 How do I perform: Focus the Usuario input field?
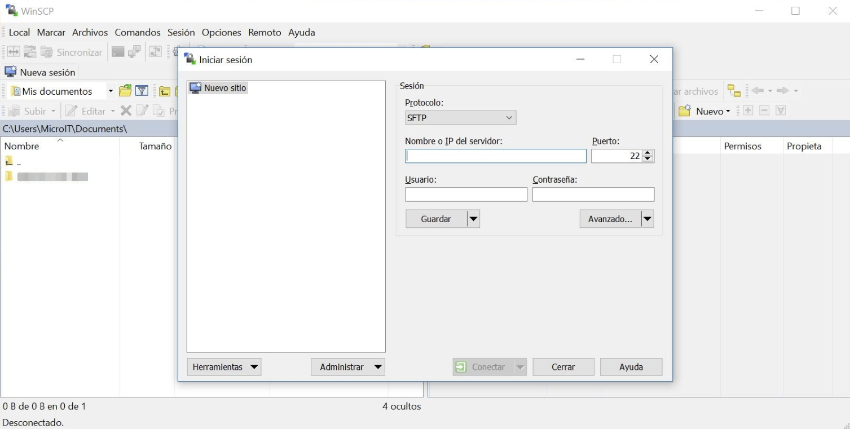click(466, 194)
